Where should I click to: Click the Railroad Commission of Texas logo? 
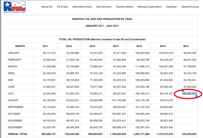point(14,7)
